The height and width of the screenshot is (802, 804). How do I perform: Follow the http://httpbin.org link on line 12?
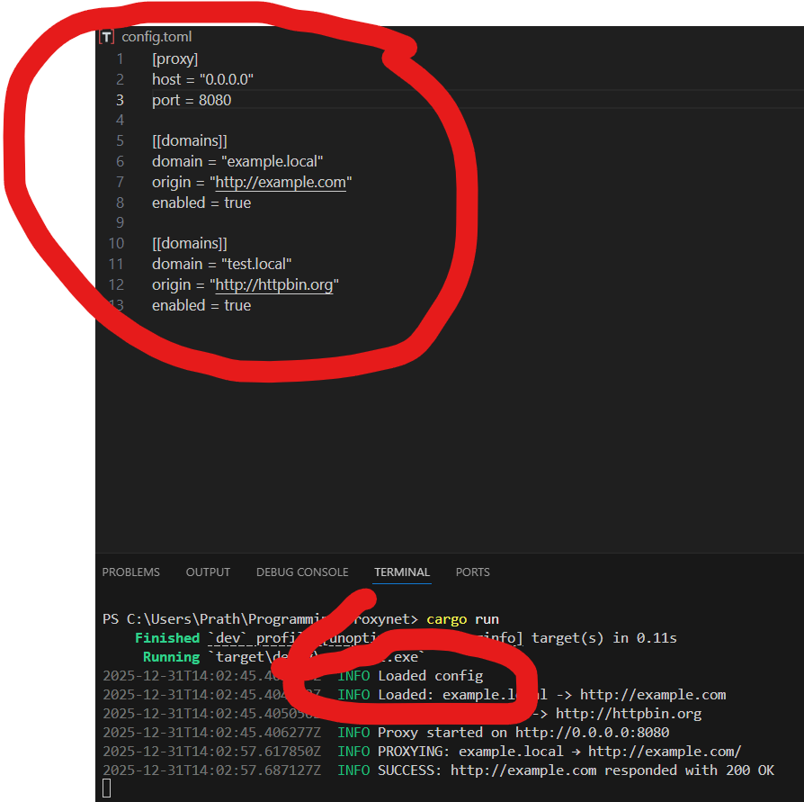(274, 284)
